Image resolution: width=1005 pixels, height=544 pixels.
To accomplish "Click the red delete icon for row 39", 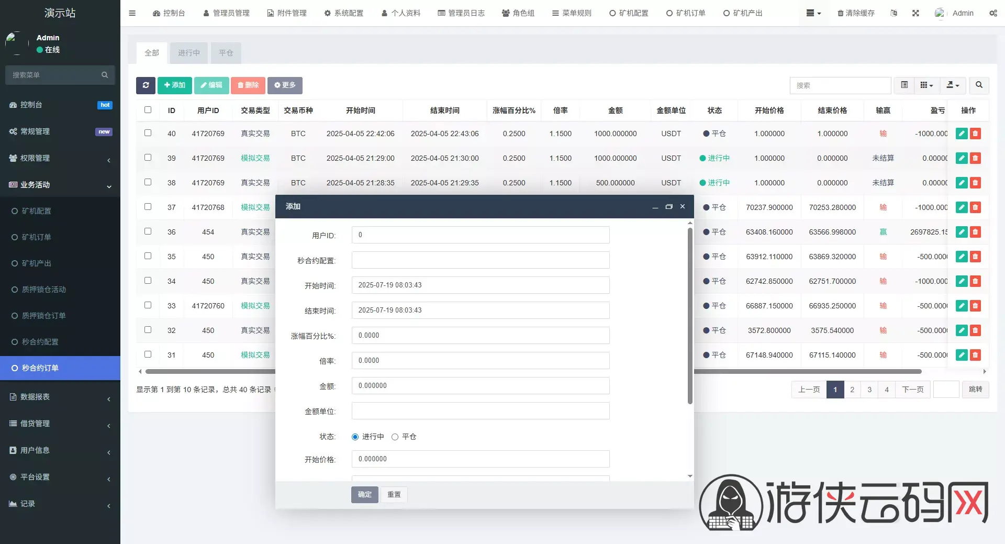I will pyautogui.click(x=975, y=158).
